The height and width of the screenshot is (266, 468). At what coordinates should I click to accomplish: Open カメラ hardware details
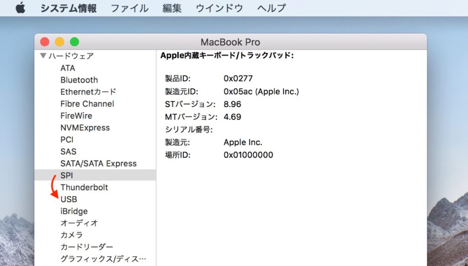(x=71, y=235)
